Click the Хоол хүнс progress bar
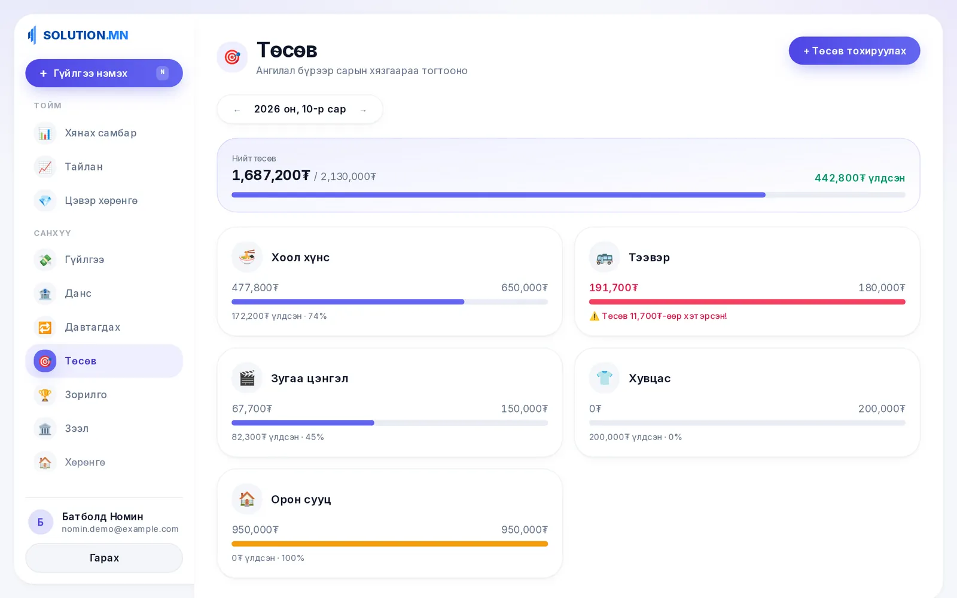The width and height of the screenshot is (957, 598). tap(390, 302)
